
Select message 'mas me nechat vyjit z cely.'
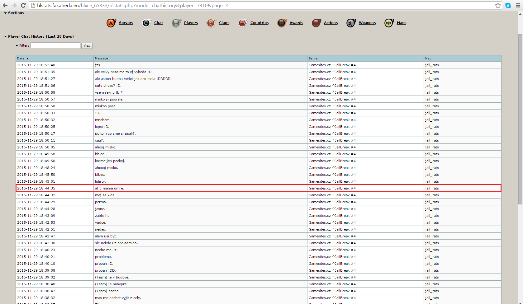point(118,298)
